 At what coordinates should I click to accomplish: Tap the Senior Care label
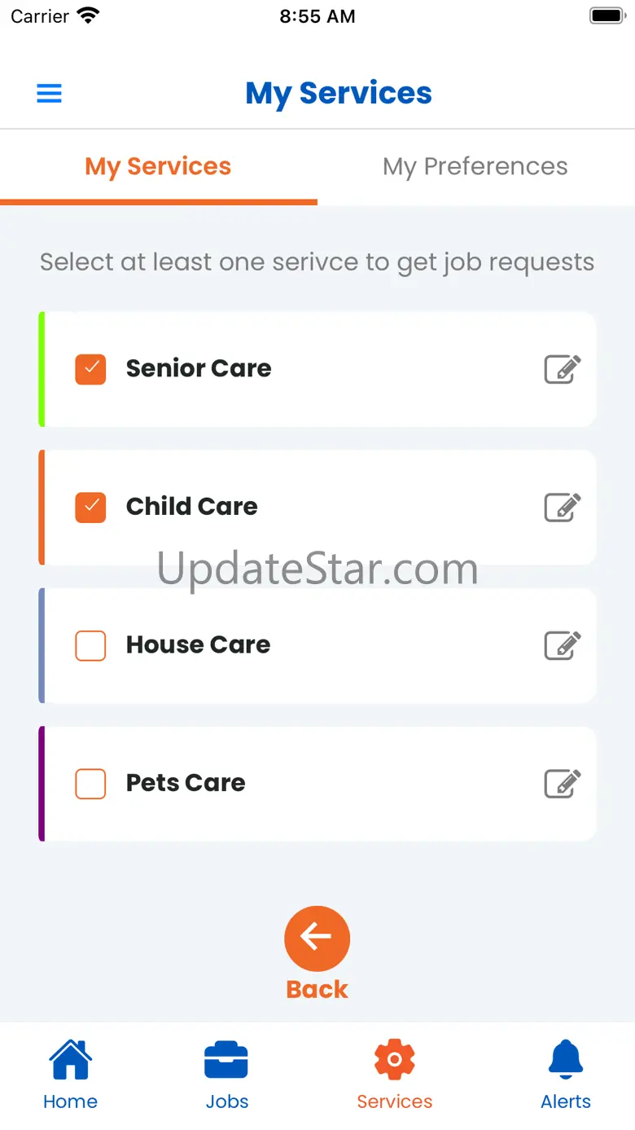(199, 368)
